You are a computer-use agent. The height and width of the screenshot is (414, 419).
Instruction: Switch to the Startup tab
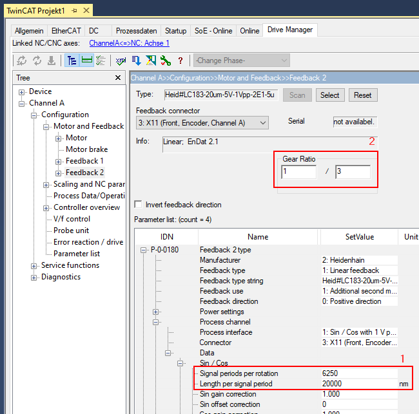point(175,31)
